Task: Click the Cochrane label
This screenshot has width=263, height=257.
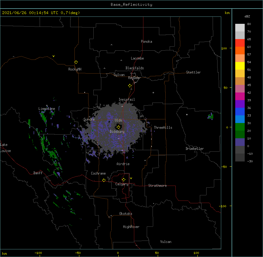Action: (98, 173)
